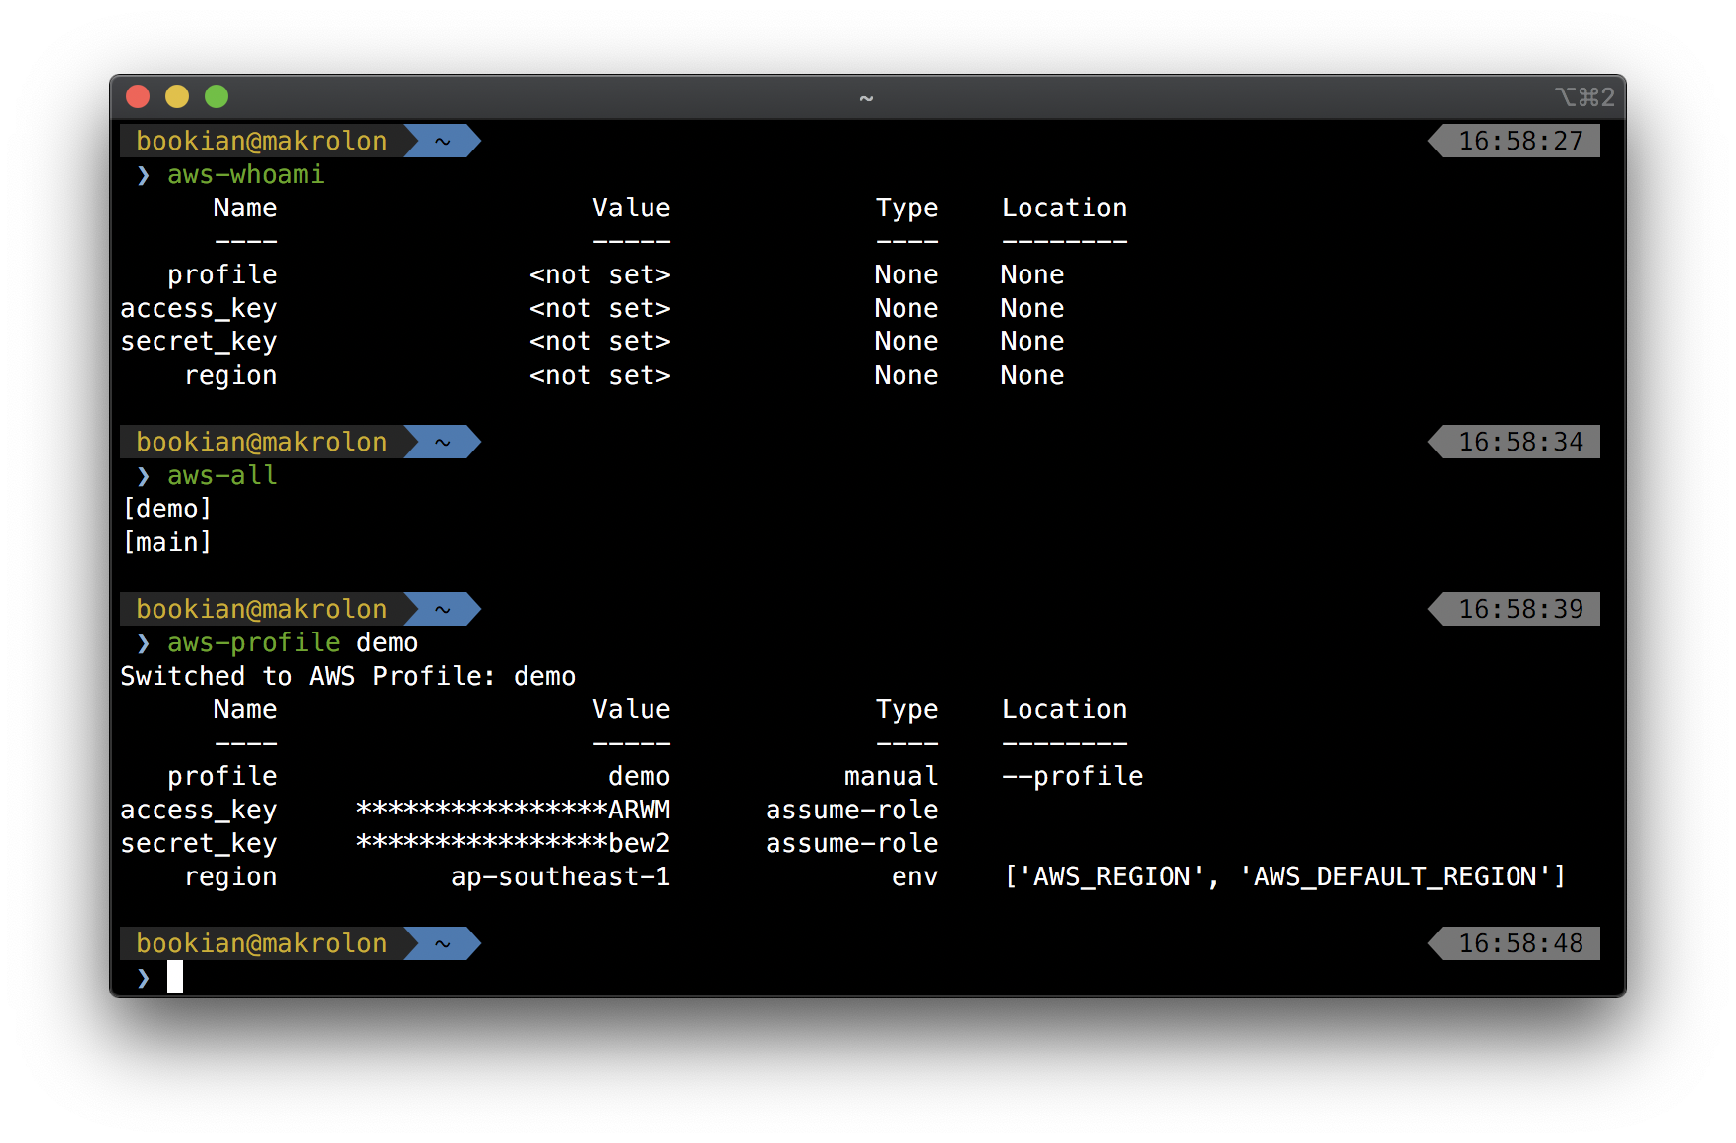Image resolution: width=1736 pixels, height=1143 pixels.
Task: Click the [demo] profile entry
Action: 167,509
